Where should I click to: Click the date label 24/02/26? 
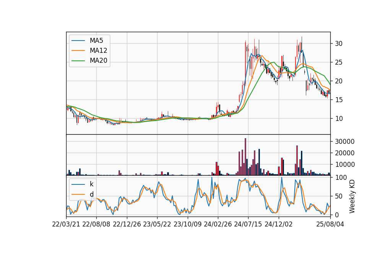(218, 225)
